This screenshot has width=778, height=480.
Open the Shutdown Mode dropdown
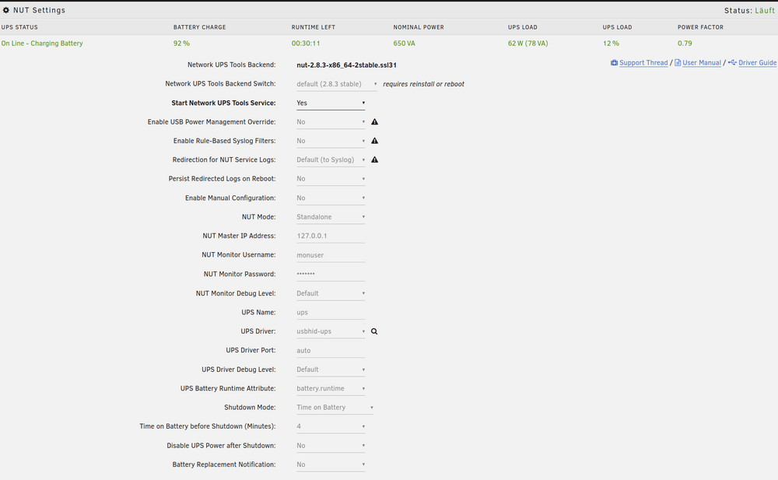(x=335, y=407)
